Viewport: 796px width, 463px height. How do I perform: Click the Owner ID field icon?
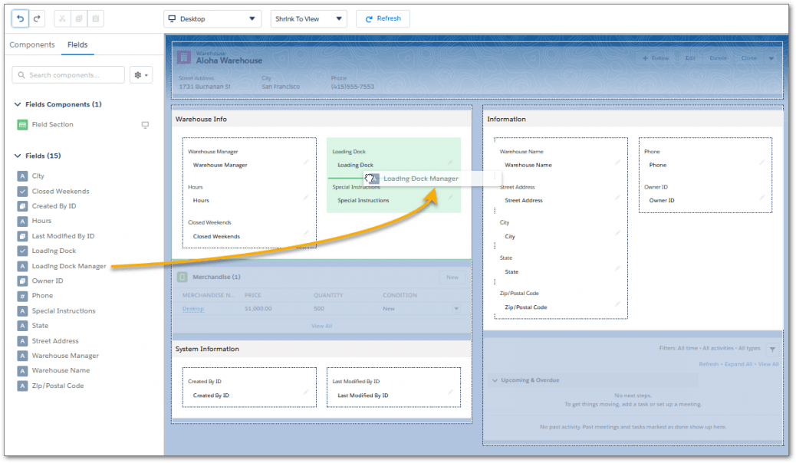(22, 281)
